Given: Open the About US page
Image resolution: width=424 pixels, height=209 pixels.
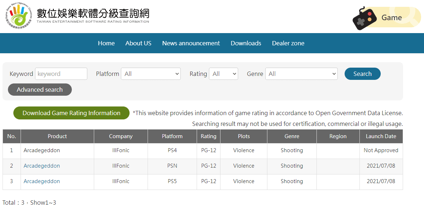Looking at the screenshot, I should point(138,43).
